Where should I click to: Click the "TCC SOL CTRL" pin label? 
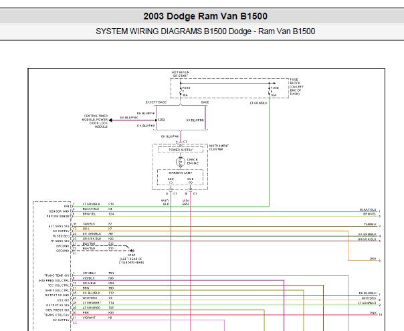[59, 286]
